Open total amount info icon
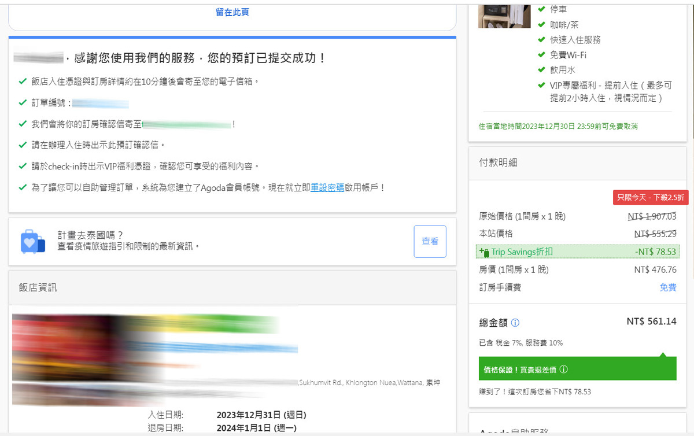The image size is (694, 436). pos(515,323)
